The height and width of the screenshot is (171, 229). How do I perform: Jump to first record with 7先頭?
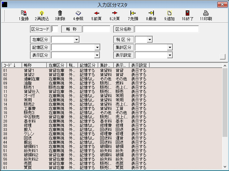(x=133, y=13)
